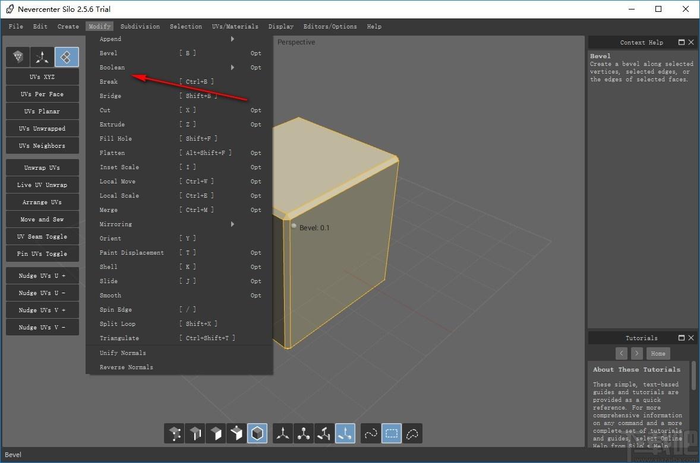
Task: Choose the rectangular area selection style
Action: point(392,433)
